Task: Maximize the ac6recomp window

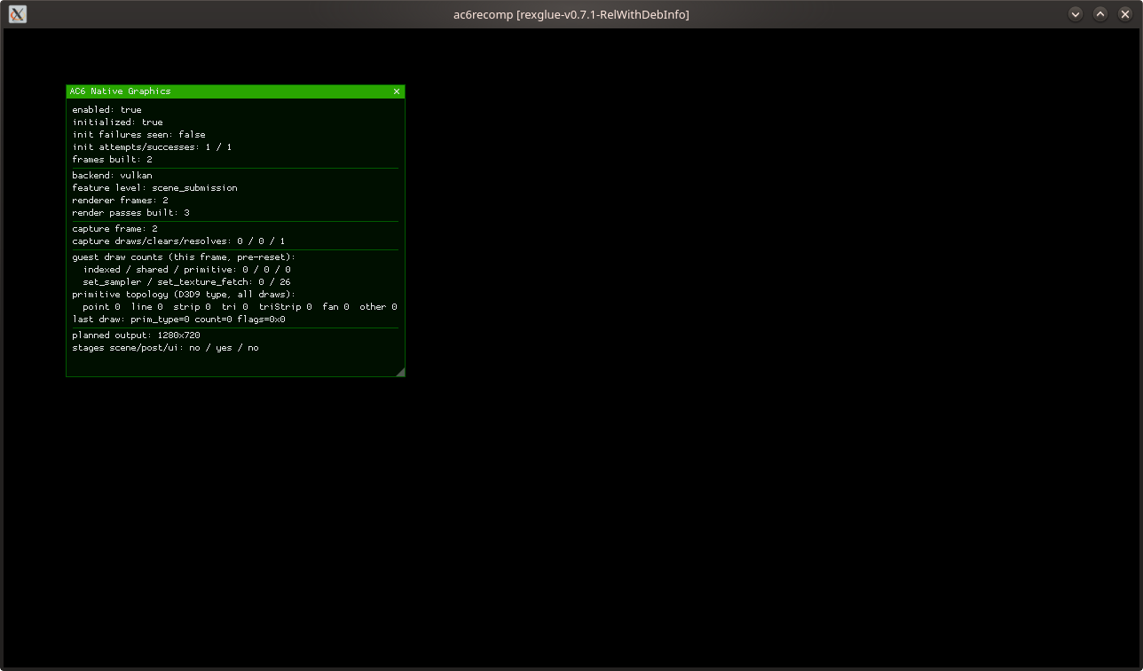Action: click(x=1100, y=14)
